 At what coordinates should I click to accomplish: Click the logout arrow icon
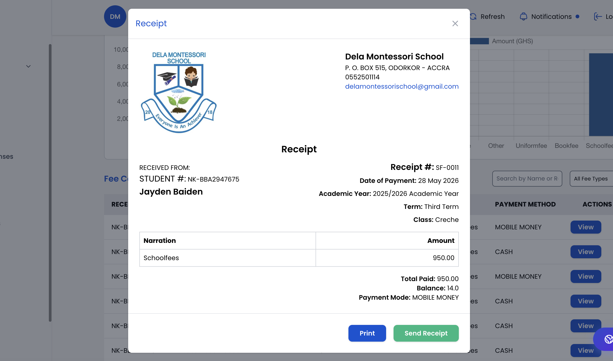[598, 16]
